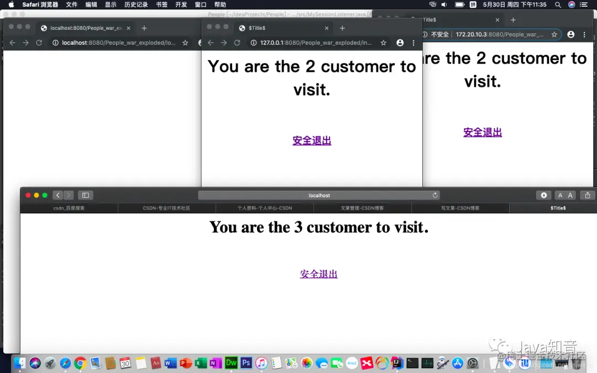597x373 pixels.
Task: Go back in the Safari window
Action: coord(58,195)
